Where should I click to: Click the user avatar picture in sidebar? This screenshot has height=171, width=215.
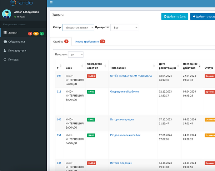pyautogui.click(x=7, y=14)
